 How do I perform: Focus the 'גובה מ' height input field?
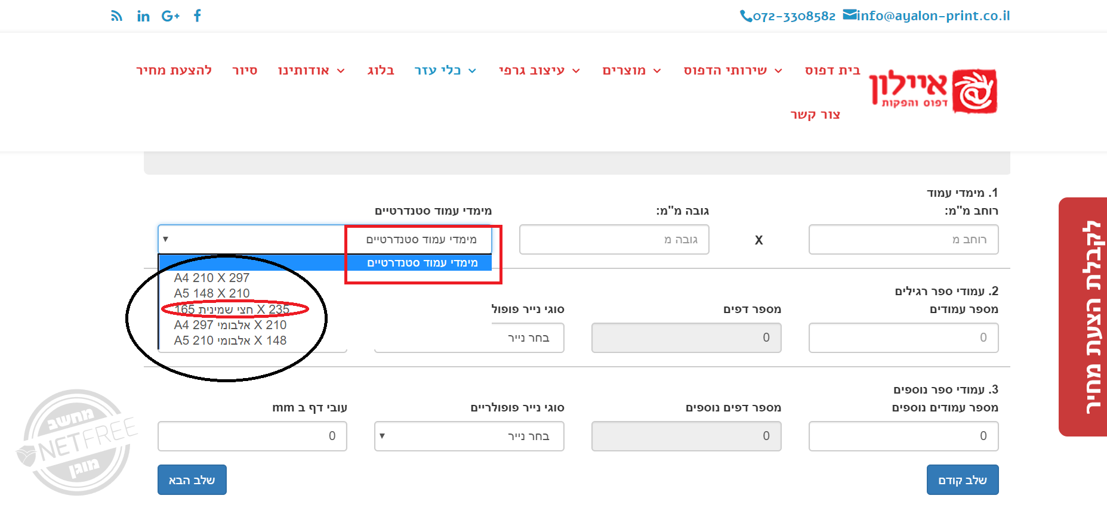[x=614, y=240]
